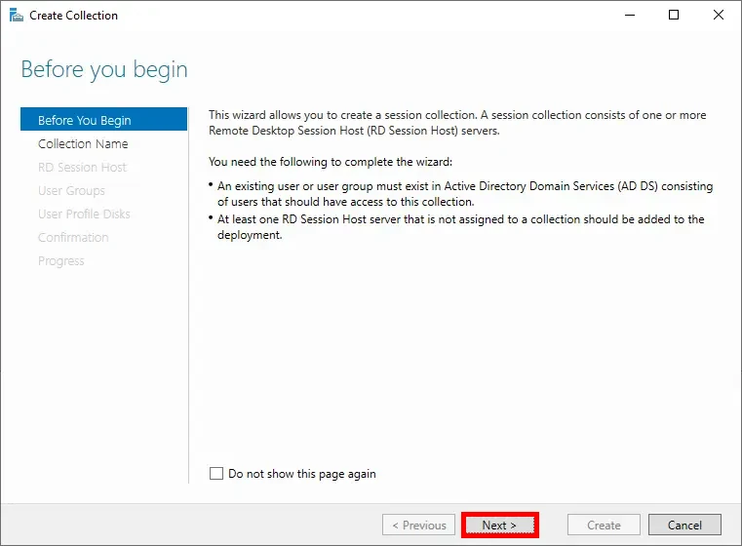
Task: Click the wizard introduction paragraph text
Action: [x=457, y=123]
